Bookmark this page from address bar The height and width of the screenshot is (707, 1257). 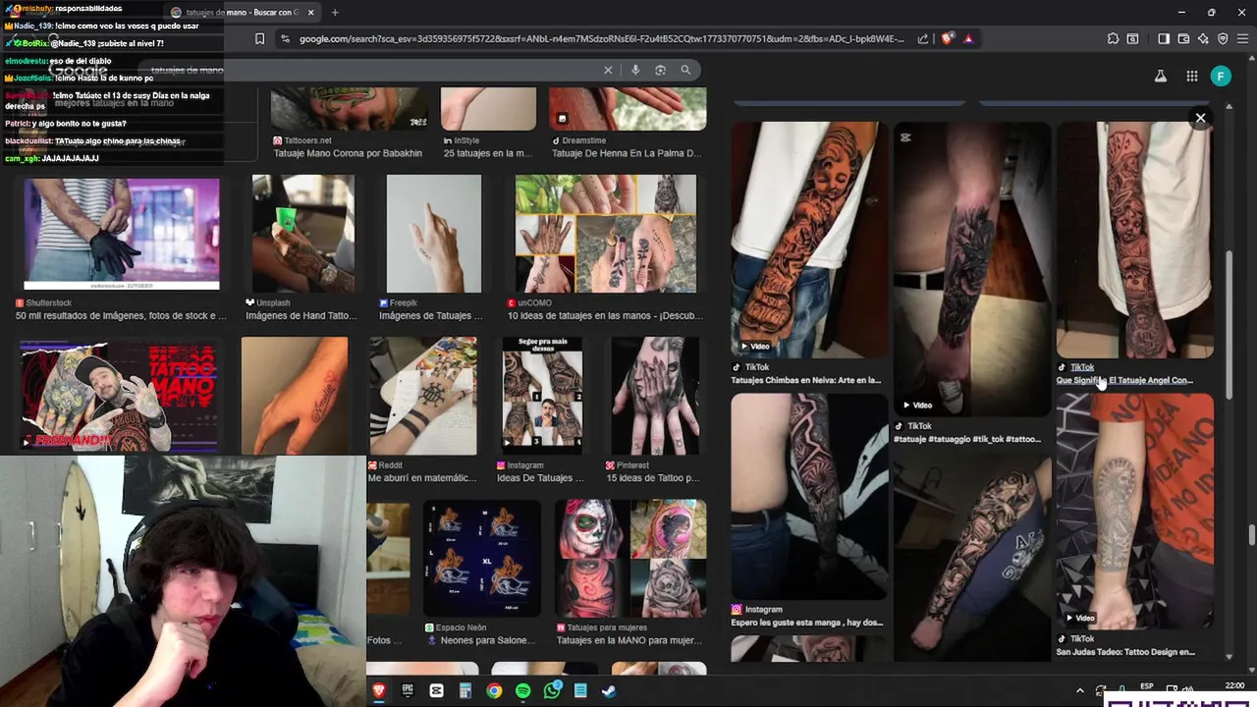point(259,39)
